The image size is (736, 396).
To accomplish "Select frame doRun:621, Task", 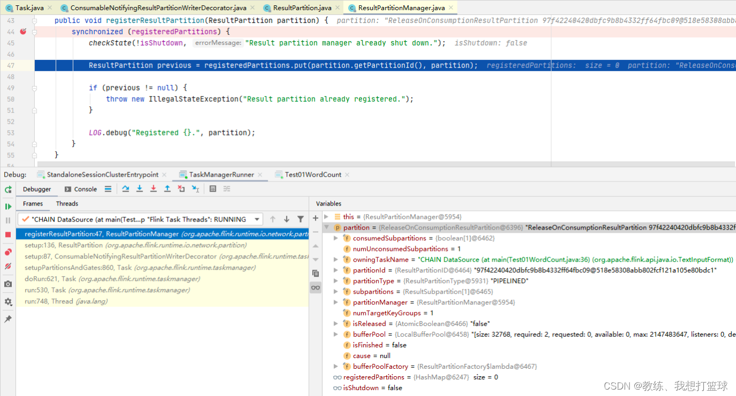I will (x=162, y=279).
